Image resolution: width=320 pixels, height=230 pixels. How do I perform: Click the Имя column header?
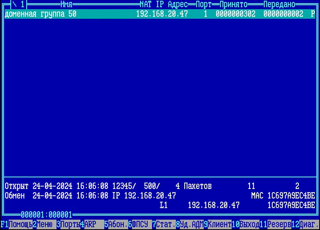tap(66, 4)
